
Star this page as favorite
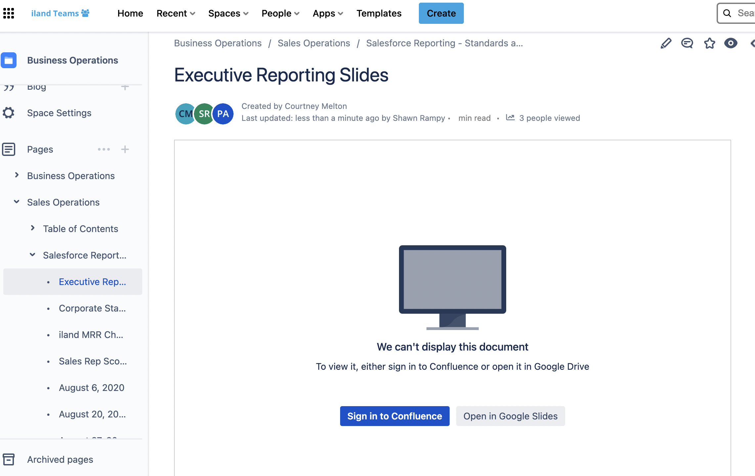709,43
